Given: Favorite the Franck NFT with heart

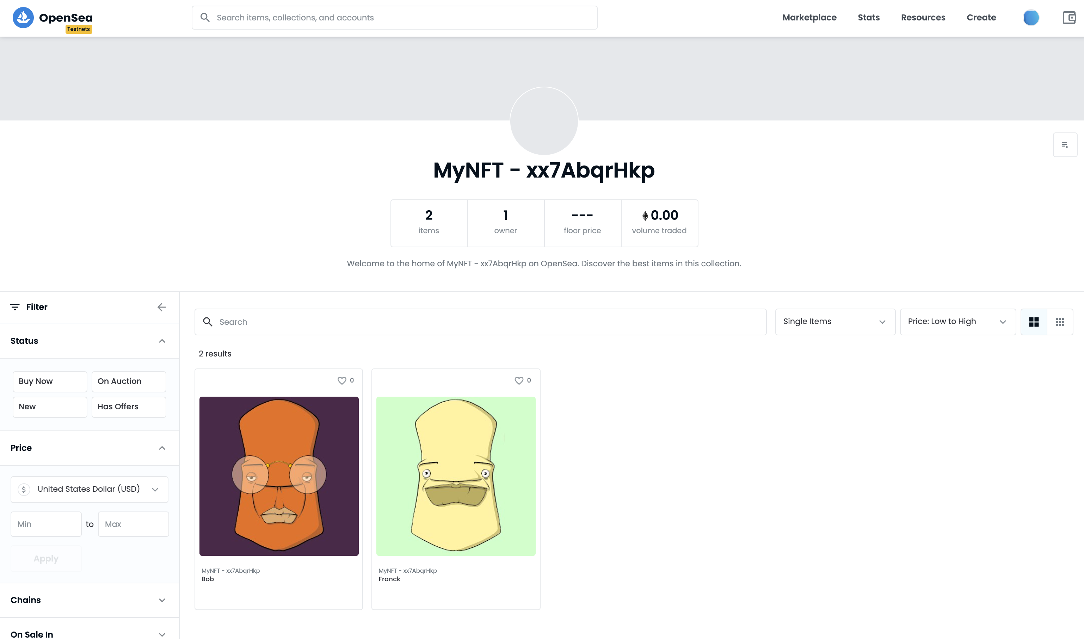Looking at the screenshot, I should [x=518, y=381].
